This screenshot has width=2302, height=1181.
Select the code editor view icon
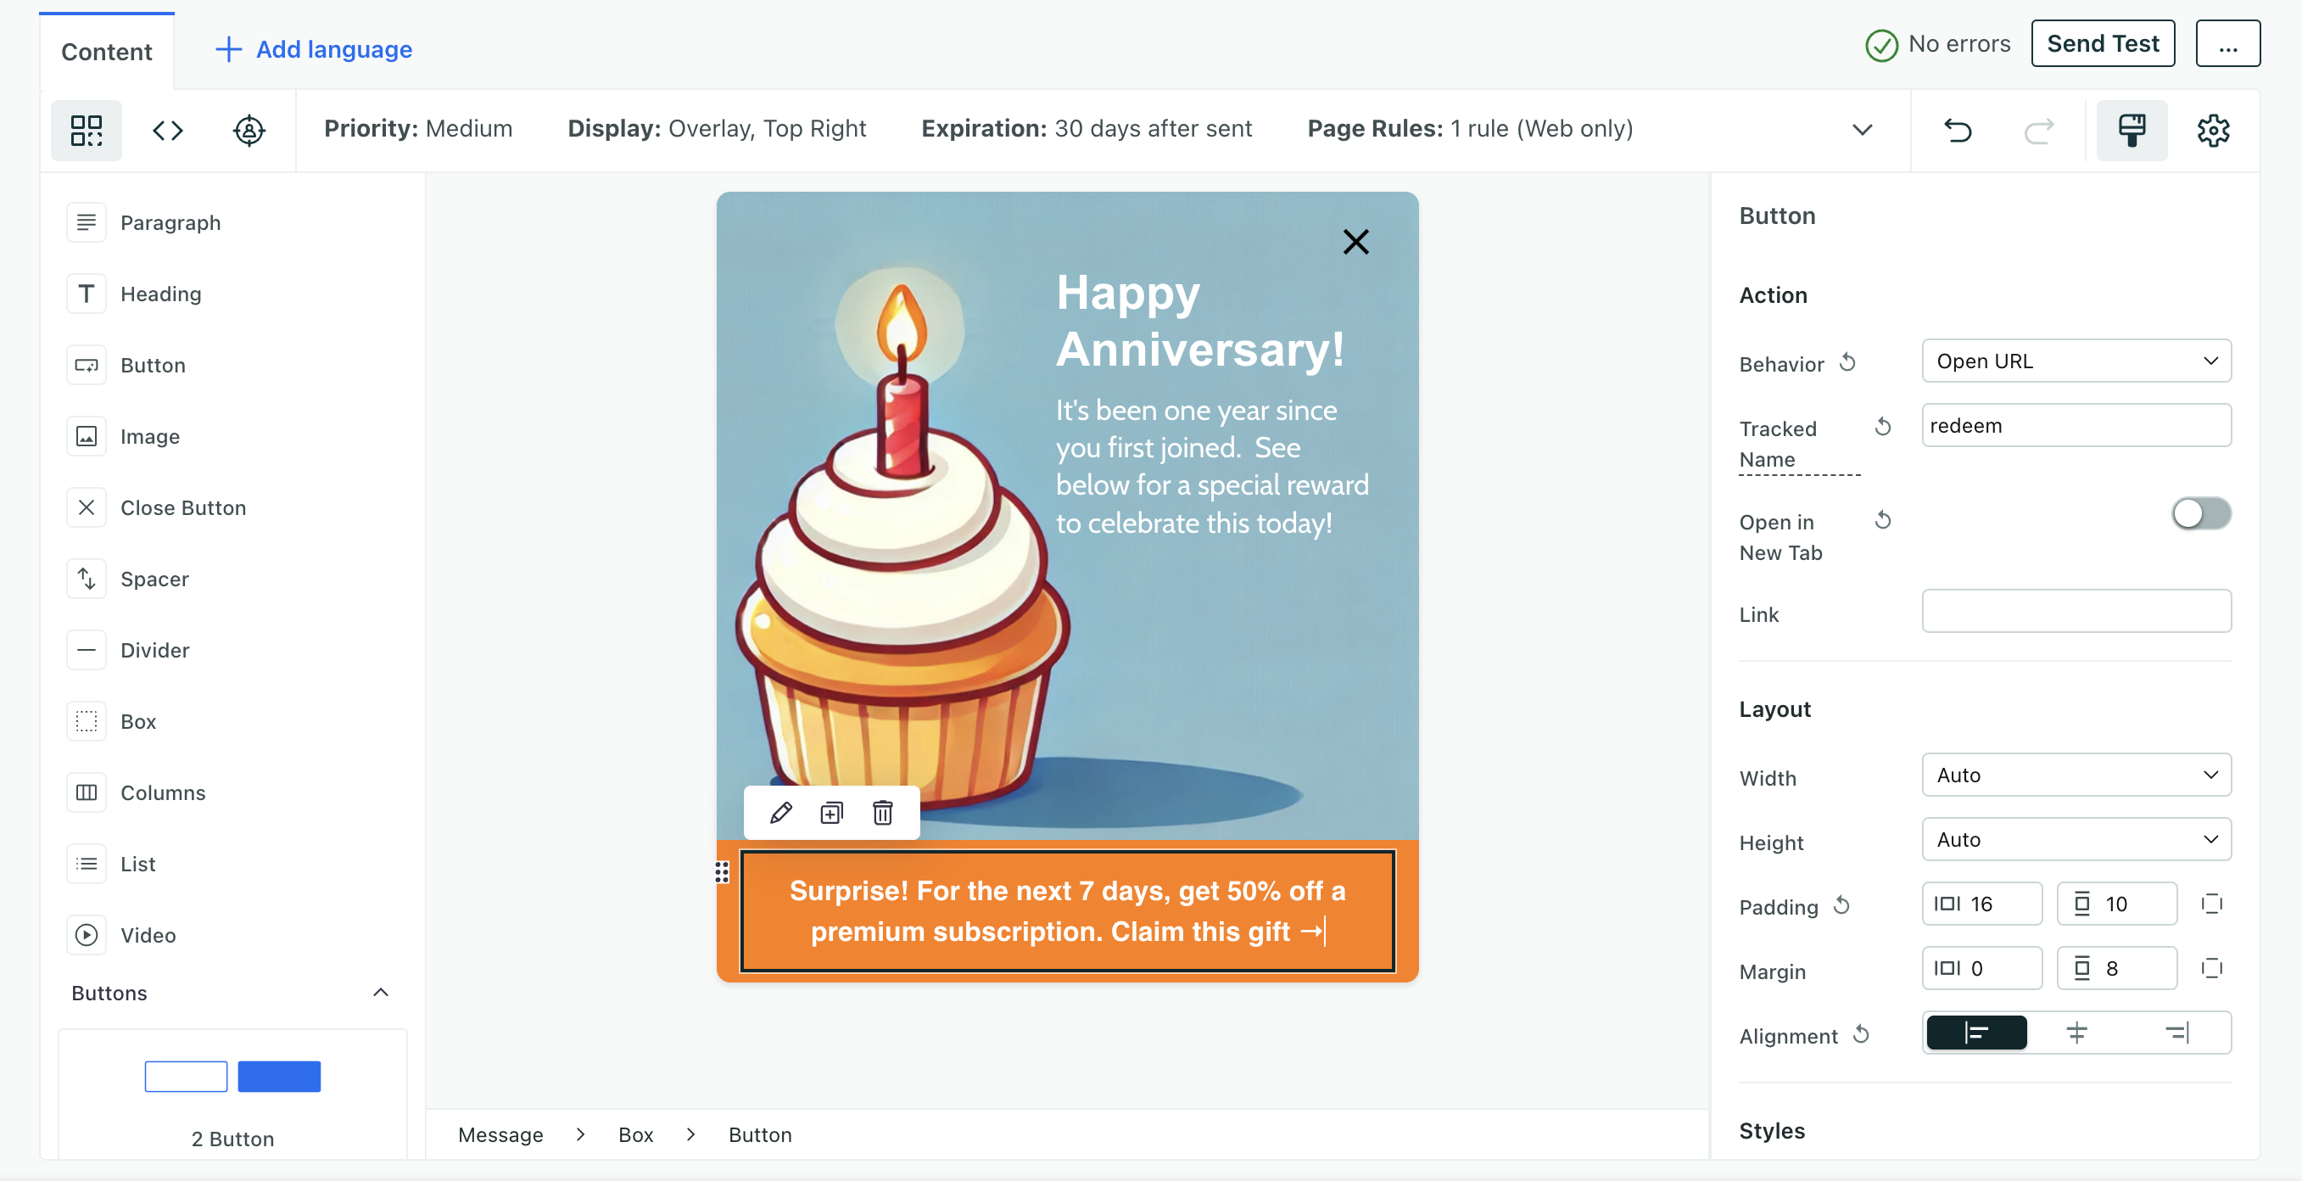click(167, 130)
